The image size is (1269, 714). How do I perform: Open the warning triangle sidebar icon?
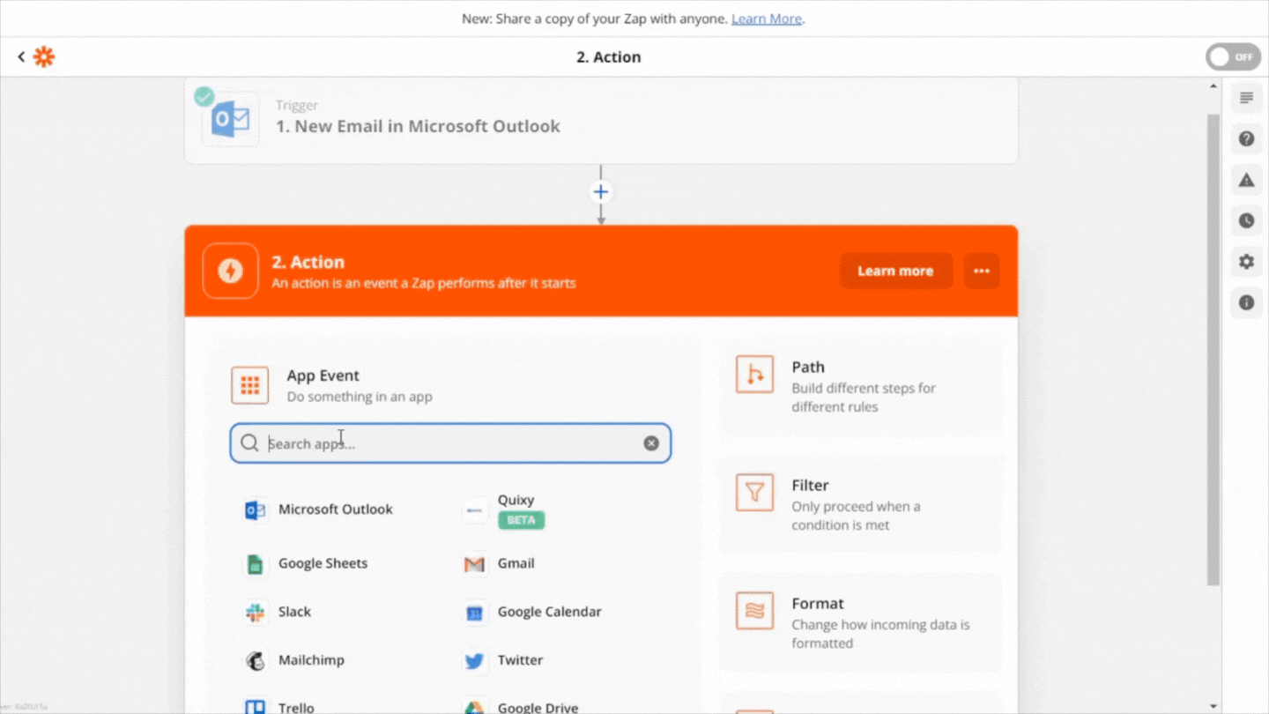tap(1246, 180)
